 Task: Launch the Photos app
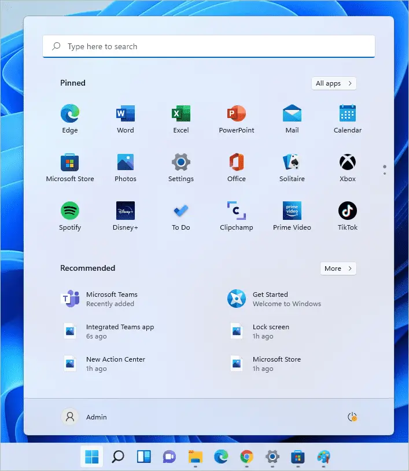[125, 167]
